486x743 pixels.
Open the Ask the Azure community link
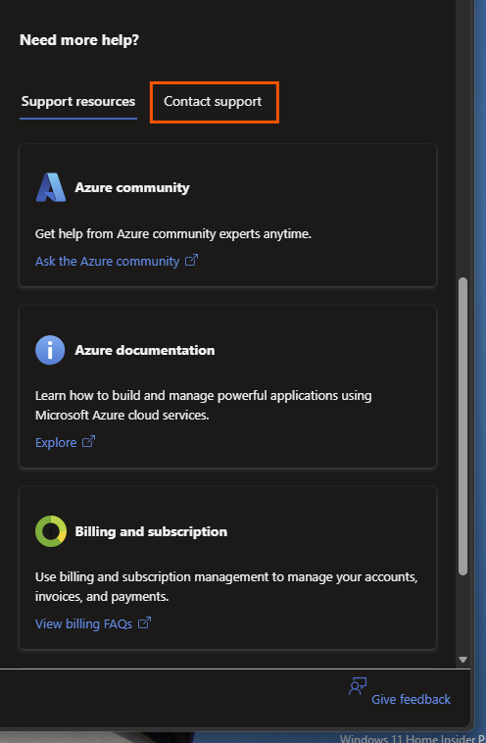coord(107,261)
